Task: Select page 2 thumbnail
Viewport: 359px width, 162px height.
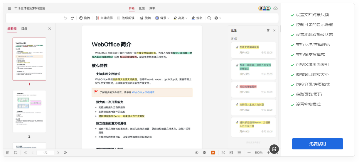Action: click(29, 111)
